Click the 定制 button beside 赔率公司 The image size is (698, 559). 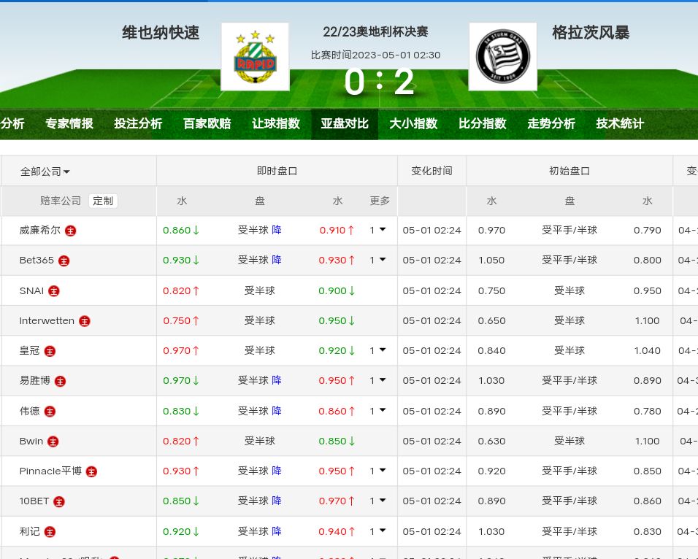(103, 201)
